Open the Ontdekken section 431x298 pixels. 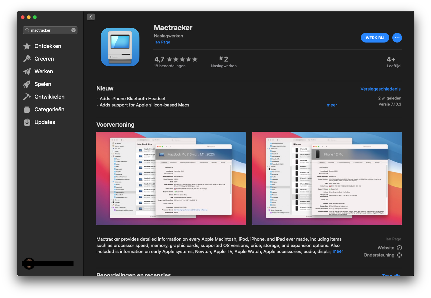(x=48, y=46)
